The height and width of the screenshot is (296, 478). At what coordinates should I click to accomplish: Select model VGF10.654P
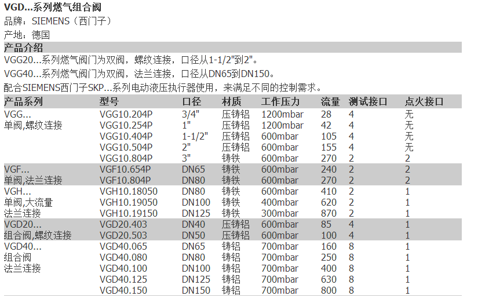[125, 169]
